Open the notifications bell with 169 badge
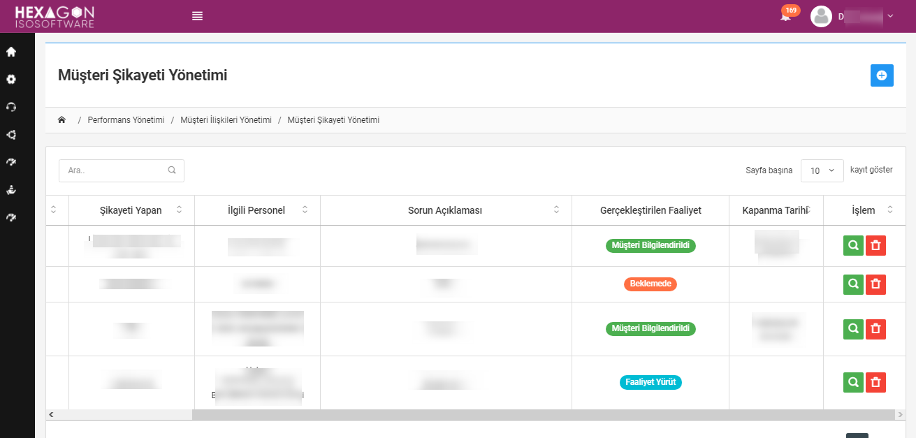Viewport: 916px width, 438px height. (x=786, y=16)
